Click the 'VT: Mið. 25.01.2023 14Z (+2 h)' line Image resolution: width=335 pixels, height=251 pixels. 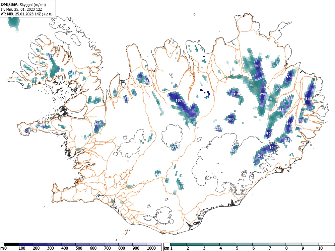[26, 14]
